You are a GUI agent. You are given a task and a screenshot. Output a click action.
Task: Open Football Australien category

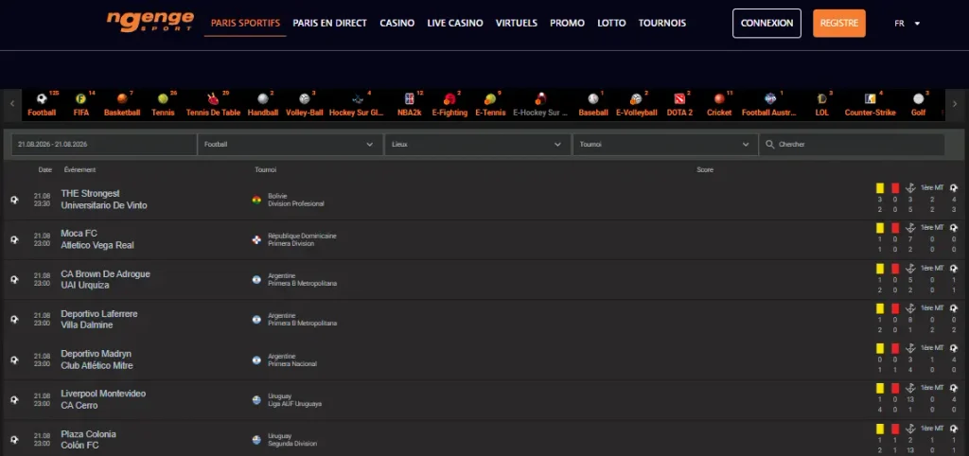point(770,104)
